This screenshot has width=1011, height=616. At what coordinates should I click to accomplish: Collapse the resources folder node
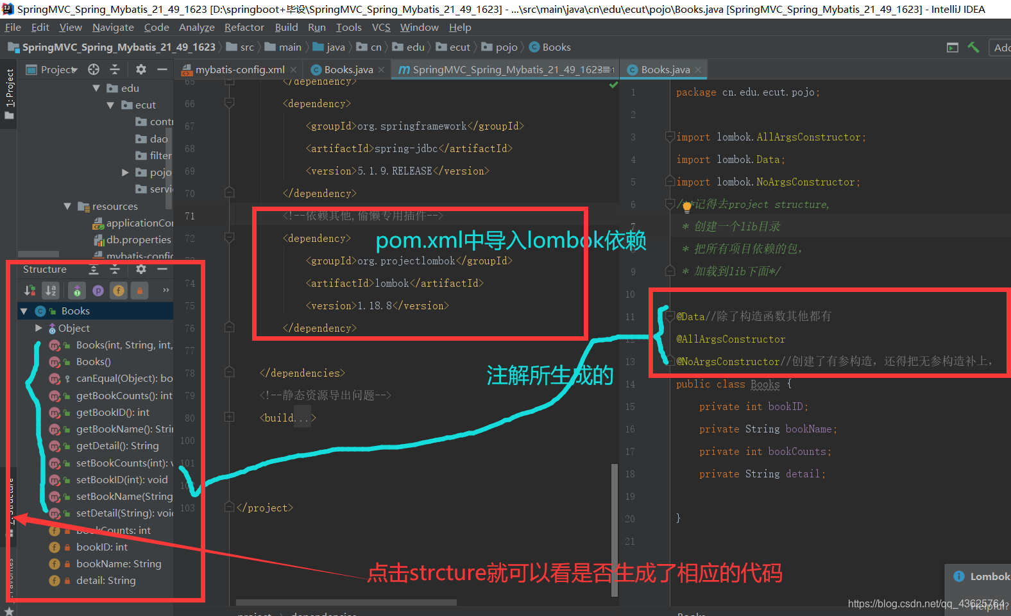(67, 206)
